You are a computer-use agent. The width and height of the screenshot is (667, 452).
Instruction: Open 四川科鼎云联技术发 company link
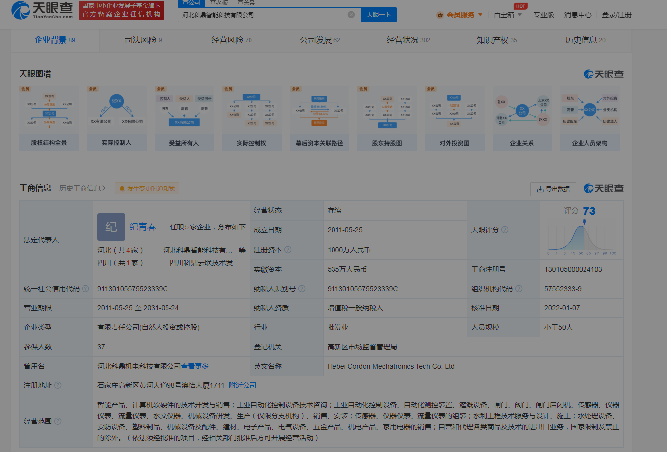[204, 263]
